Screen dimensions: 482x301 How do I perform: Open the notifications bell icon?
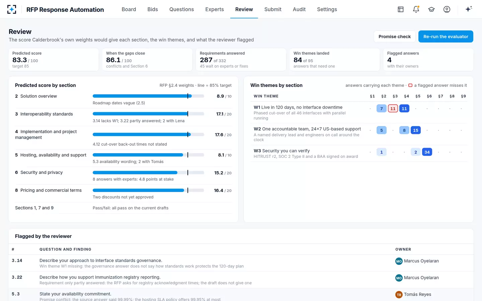click(x=416, y=9)
